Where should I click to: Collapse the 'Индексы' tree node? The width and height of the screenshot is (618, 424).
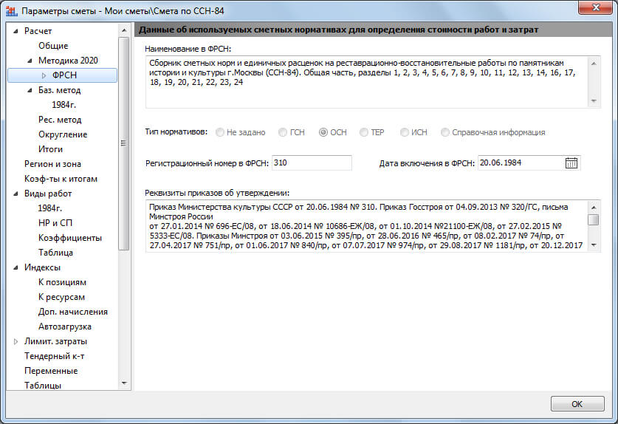point(16,267)
